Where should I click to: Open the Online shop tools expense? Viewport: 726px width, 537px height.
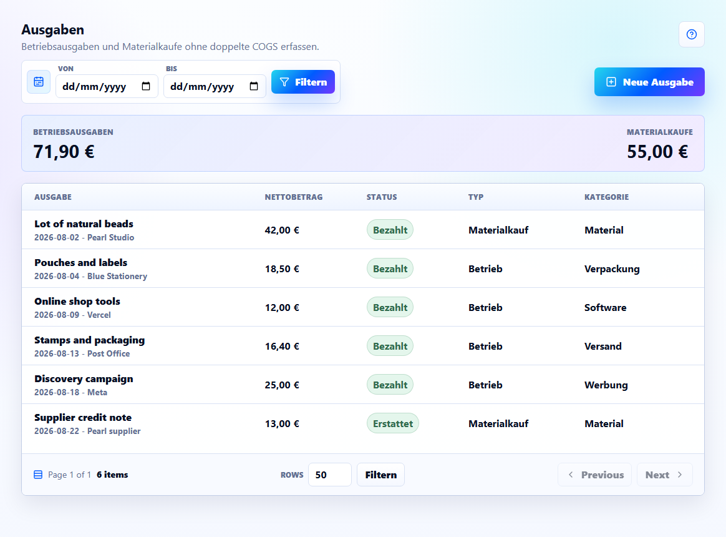77,302
